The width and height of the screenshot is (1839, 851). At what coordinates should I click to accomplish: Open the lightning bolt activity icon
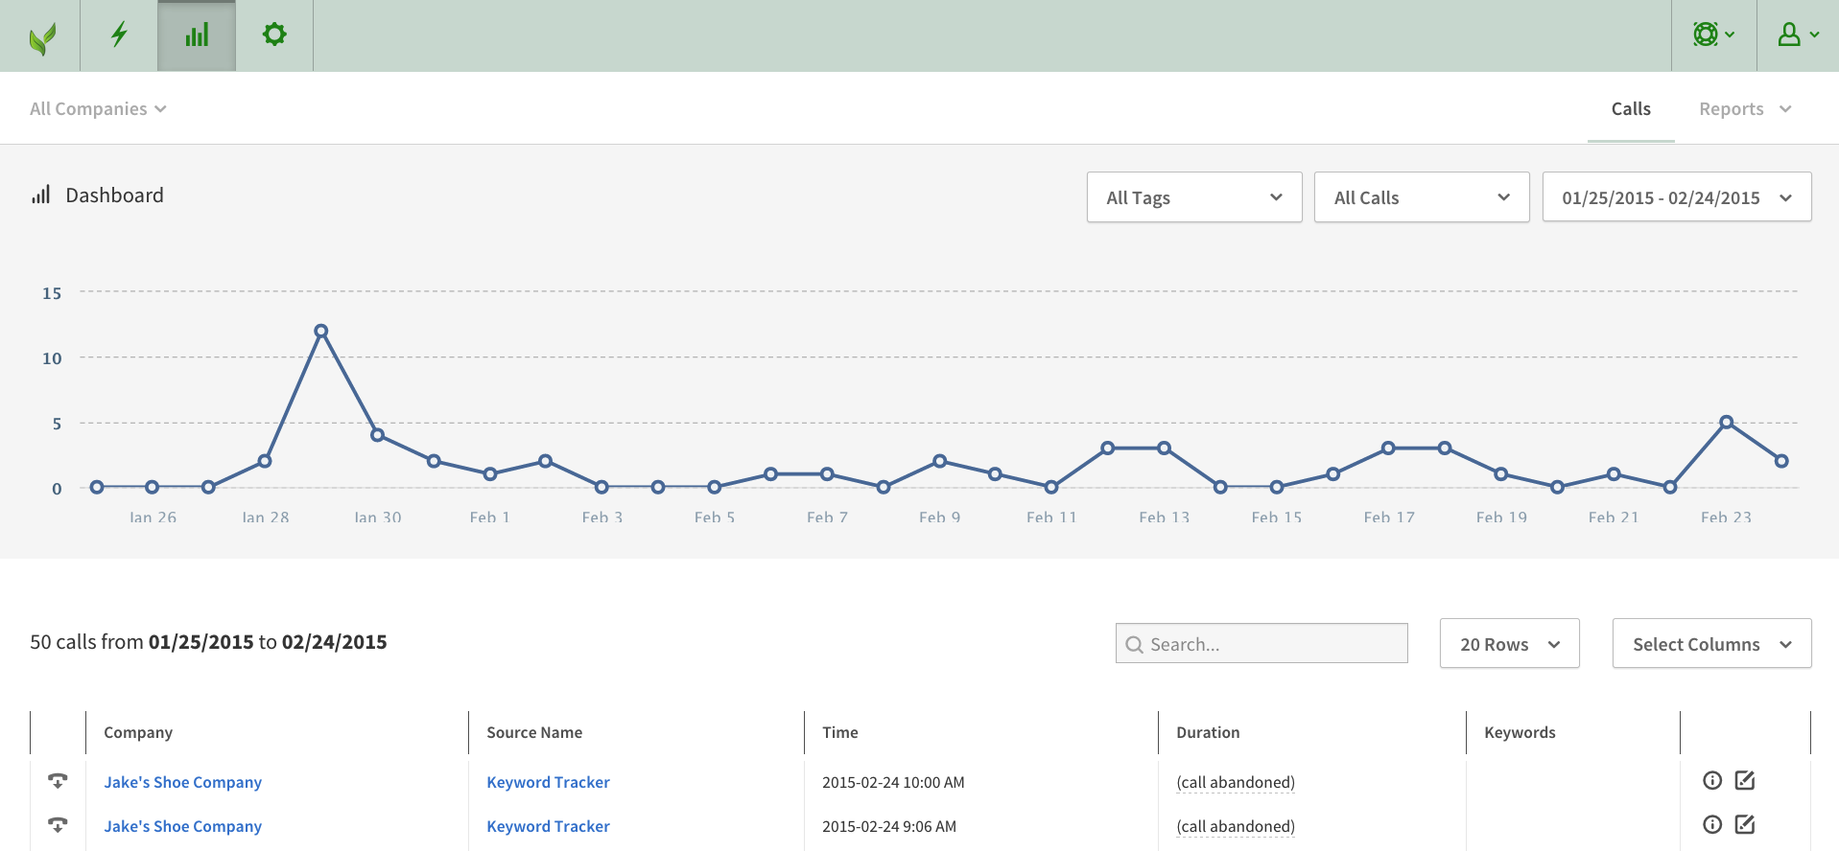pyautogui.click(x=119, y=35)
